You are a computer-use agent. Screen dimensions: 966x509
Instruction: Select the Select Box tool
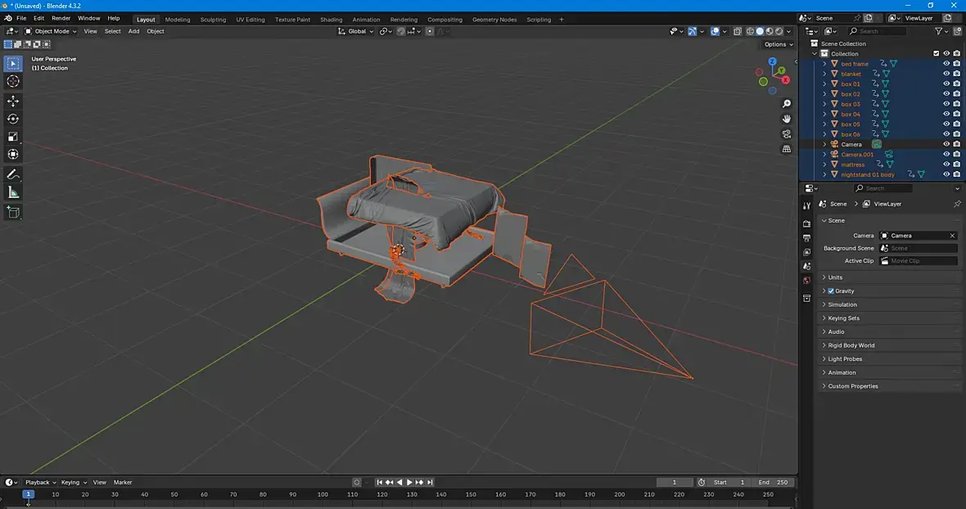point(13,63)
